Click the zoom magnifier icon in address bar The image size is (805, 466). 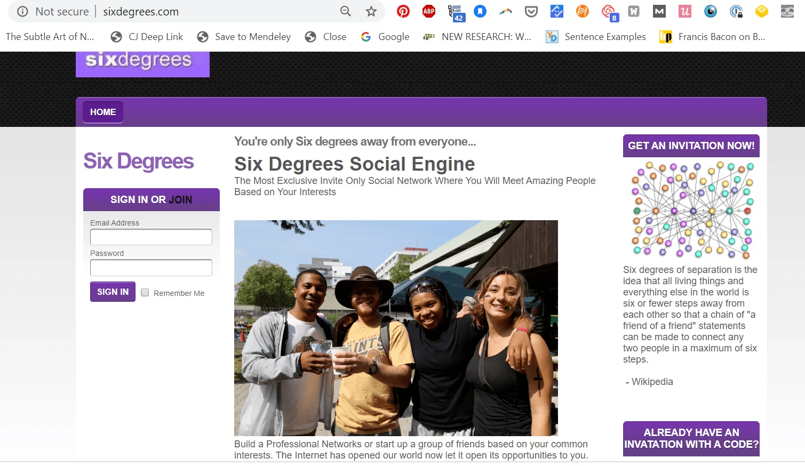(346, 11)
